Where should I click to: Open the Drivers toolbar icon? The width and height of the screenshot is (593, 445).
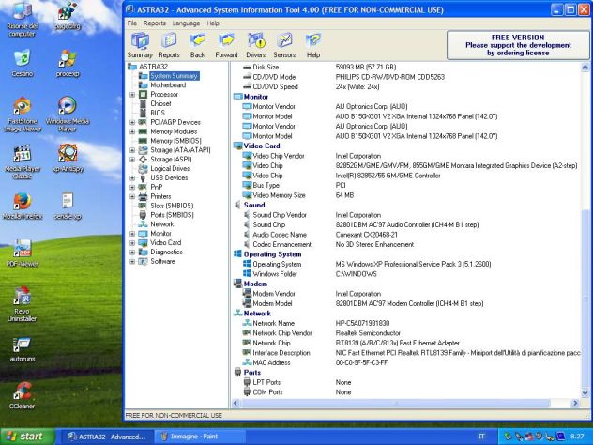(255, 45)
